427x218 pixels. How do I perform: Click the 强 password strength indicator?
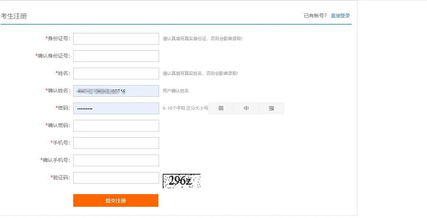[x=271, y=108]
